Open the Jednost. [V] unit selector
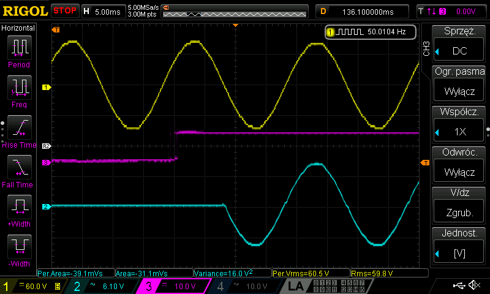This screenshot has height=294, width=490. (x=459, y=246)
